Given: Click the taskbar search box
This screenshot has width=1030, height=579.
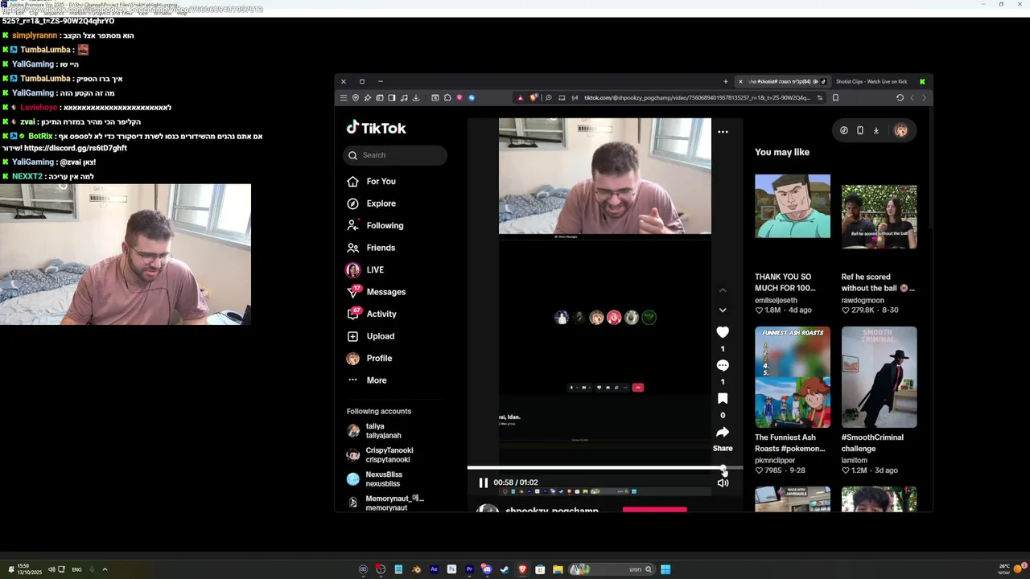Looking at the screenshot, I should [612, 569].
